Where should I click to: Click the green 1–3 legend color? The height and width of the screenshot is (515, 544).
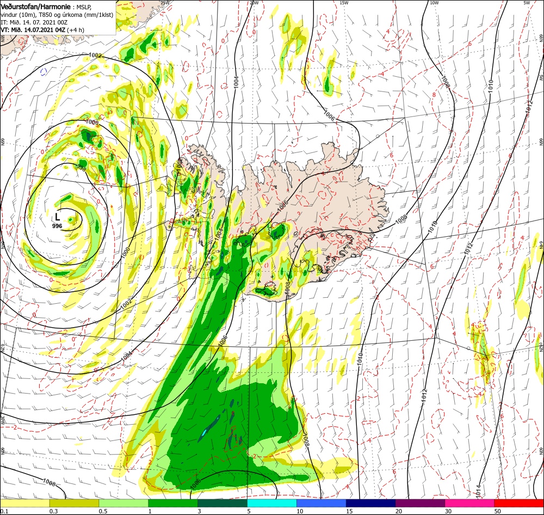[173, 503]
